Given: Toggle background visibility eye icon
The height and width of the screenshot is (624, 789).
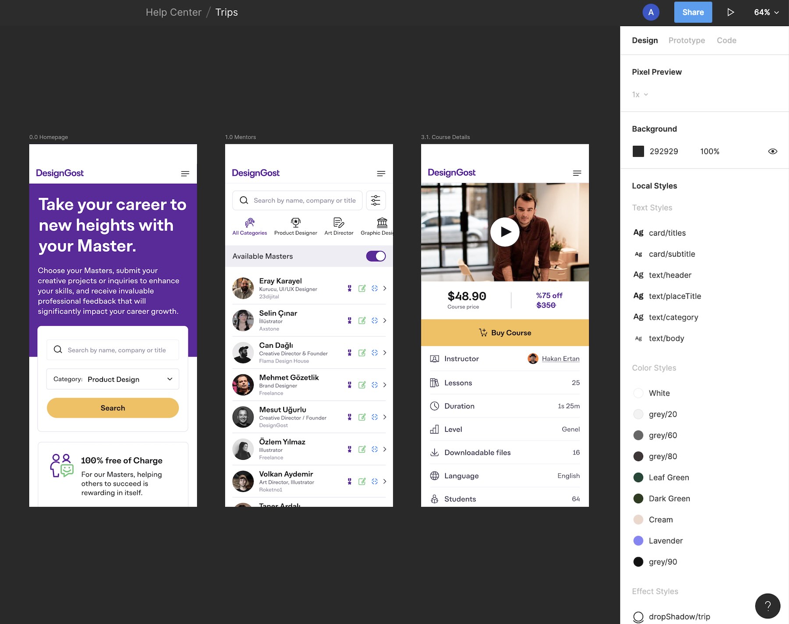Looking at the screenshot, I should point(772,152).
